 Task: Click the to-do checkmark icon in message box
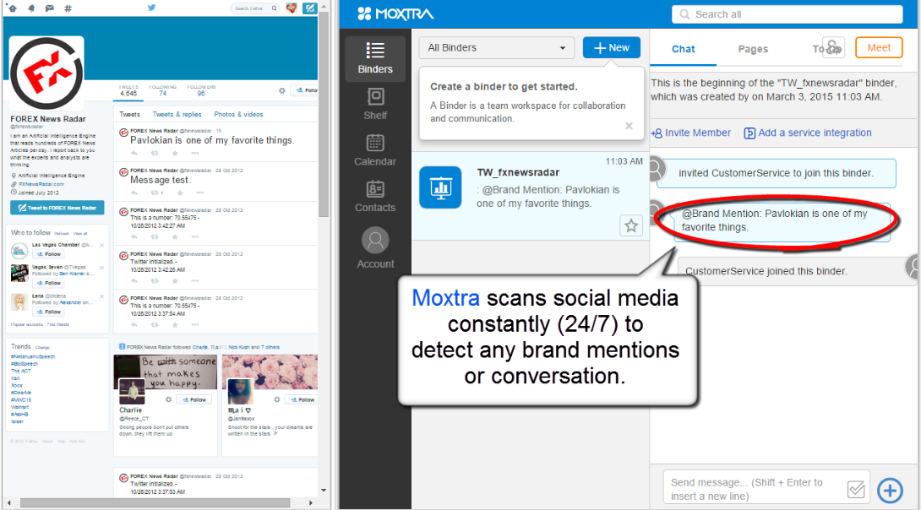tap(856, 489)
